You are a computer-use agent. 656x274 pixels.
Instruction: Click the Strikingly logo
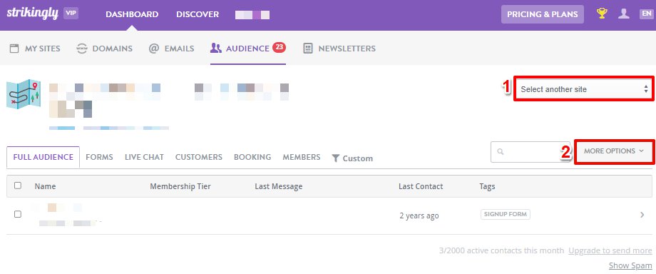(x=32, y=14)
